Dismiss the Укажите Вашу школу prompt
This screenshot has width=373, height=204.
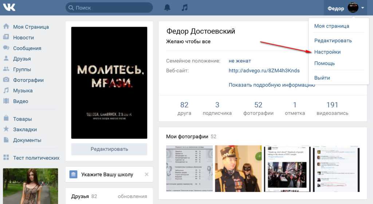(146, 174)
